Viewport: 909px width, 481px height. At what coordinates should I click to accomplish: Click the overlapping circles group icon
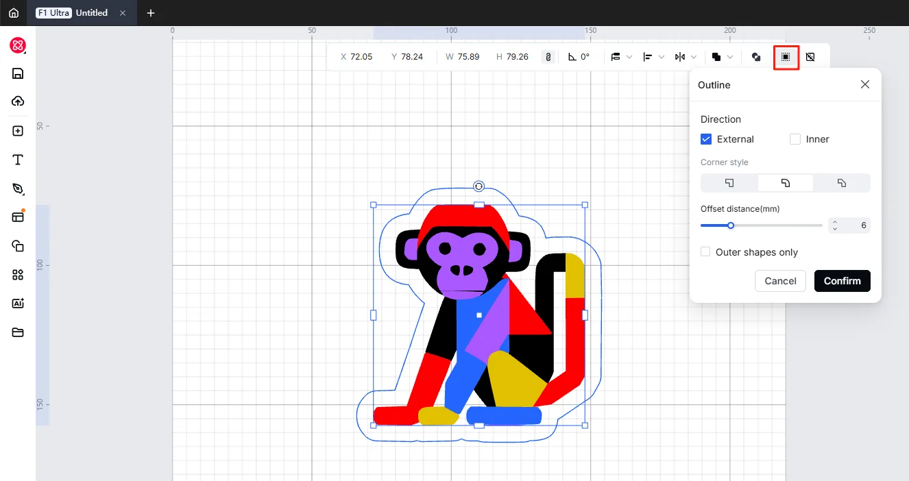(756, 57)
